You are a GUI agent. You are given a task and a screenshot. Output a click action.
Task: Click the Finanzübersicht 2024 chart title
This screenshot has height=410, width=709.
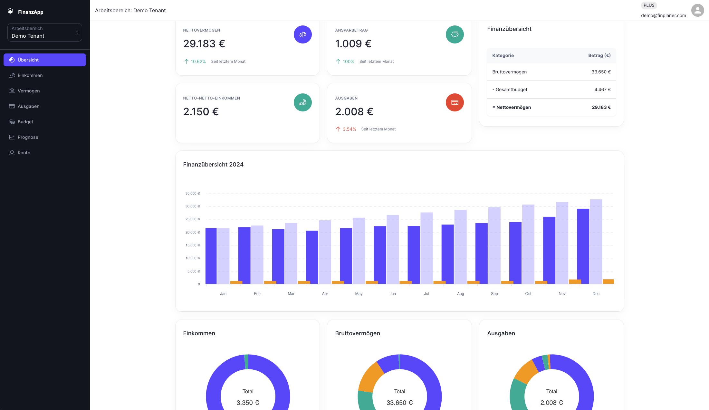tap(213, 165)
